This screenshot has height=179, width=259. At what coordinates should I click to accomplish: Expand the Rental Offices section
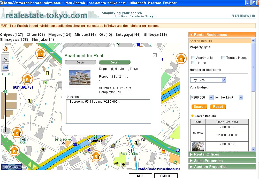tap(222, 154)
